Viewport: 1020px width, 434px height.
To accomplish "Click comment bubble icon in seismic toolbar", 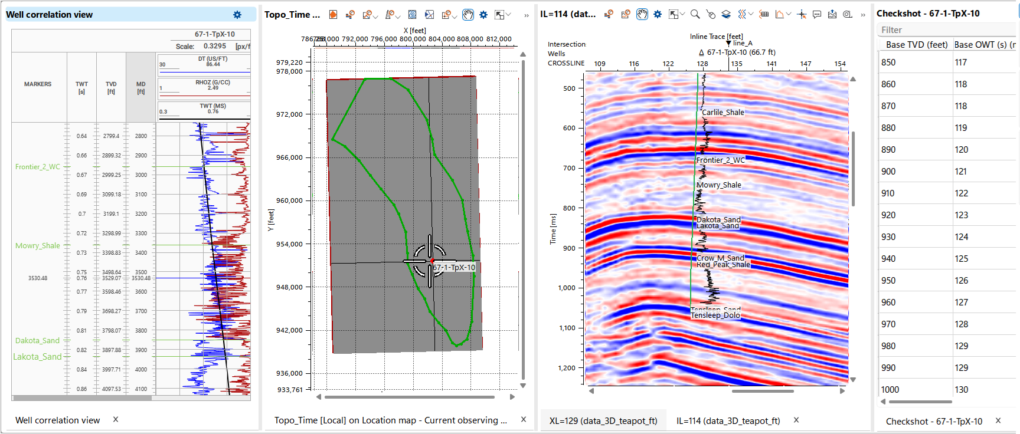I will tap(817, 14).
